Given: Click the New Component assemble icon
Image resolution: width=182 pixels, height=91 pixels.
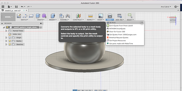Looking at the screenshot, I should click(61, 16).
